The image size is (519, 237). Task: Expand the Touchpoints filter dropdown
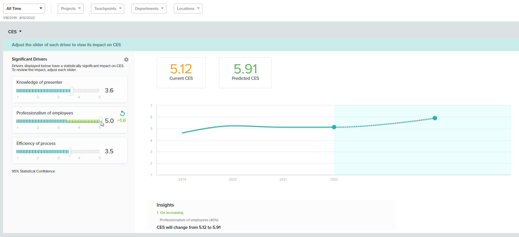(107, 8)
